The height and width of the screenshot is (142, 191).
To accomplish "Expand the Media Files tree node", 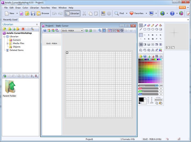I will [x=7, y=44].
